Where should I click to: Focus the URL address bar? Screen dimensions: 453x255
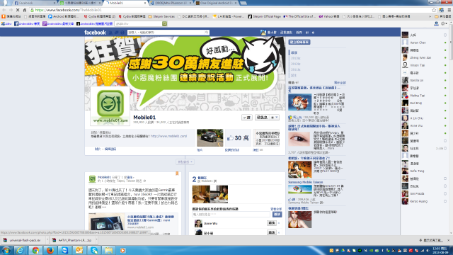click(x=231, y=10)
